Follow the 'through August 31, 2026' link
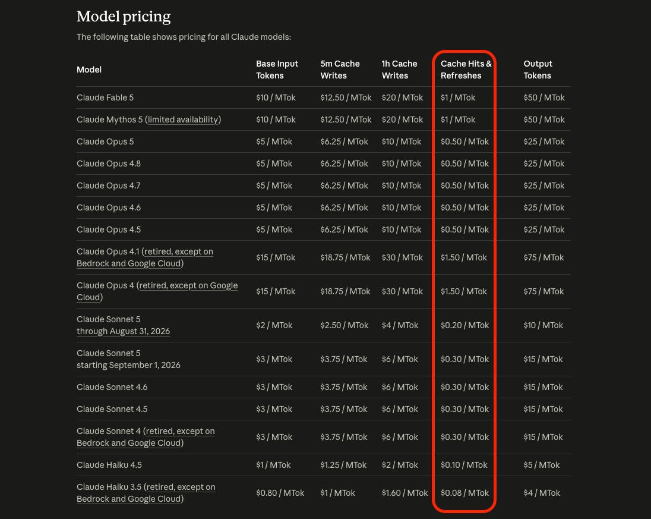The image size is (651, 519). pos(124,331)
